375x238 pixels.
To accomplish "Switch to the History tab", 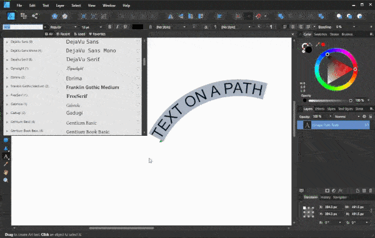I will pos(325,198).
